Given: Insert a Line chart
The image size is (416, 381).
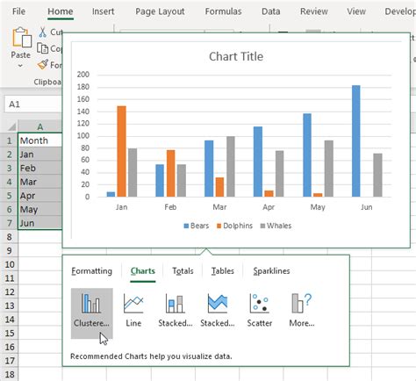Looking at the screenshot, I should coord(133,311).
